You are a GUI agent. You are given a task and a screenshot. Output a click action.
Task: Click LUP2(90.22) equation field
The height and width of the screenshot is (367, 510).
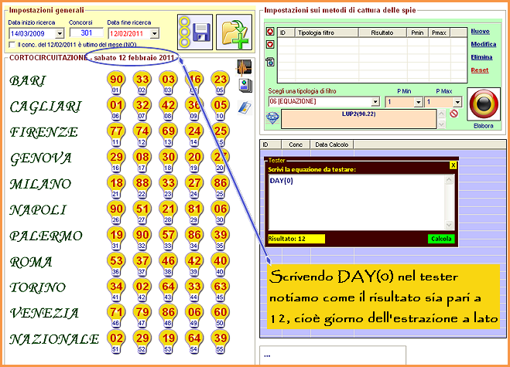[x=358, y=119]
